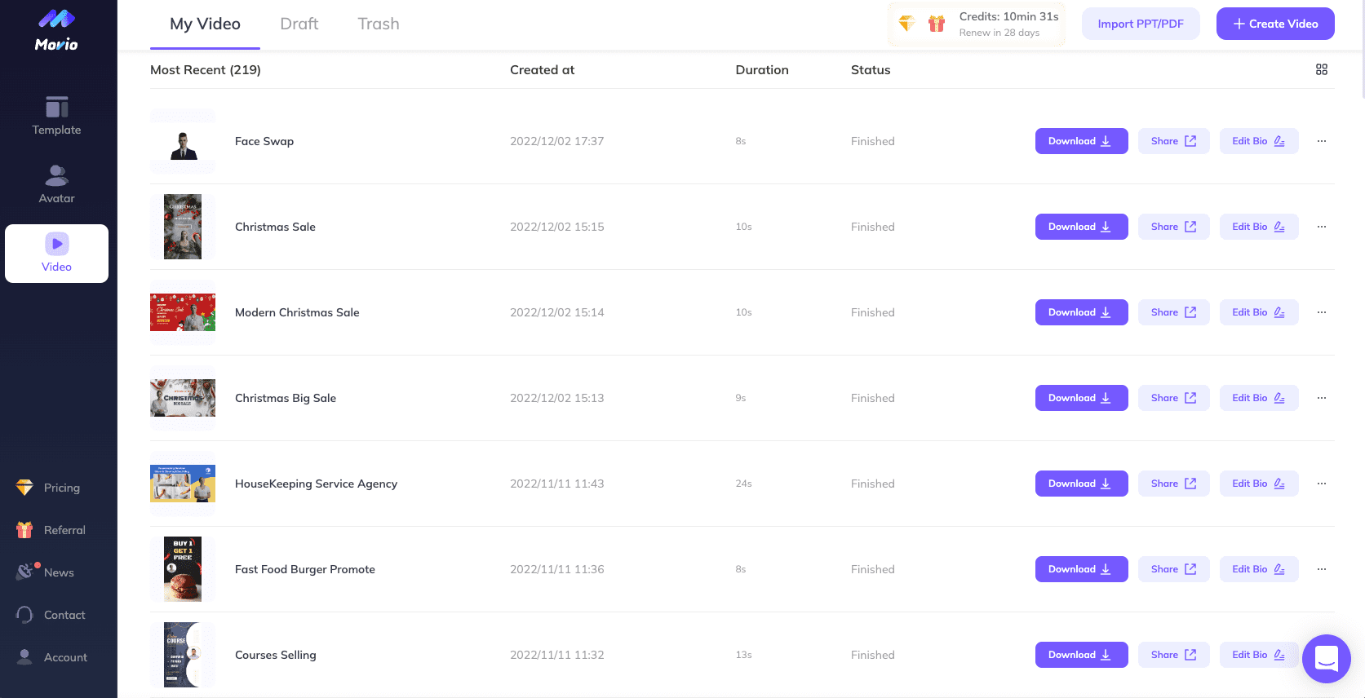The width and height of the screenshot is (1365, 698).
Task: Click the Credits: 10min 31s text
Action: click(x=1009, y=16)
